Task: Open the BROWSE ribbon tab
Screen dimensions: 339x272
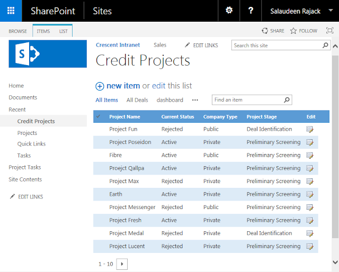Action: click(17, 31)
